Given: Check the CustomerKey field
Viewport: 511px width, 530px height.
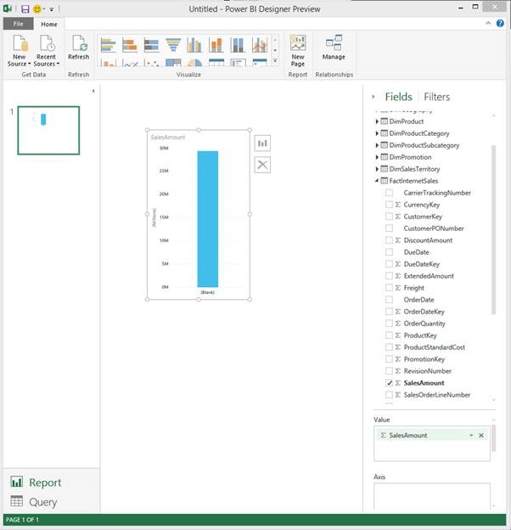Looking at the screenshot, I should click(x=389, y=217).
